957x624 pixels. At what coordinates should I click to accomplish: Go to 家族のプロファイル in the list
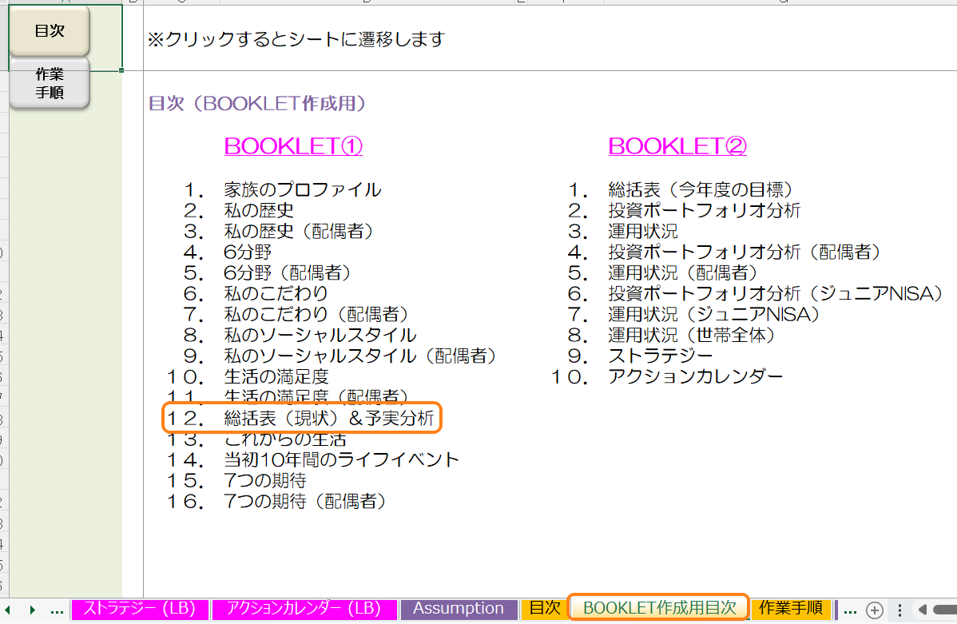[x=303, y=190]
